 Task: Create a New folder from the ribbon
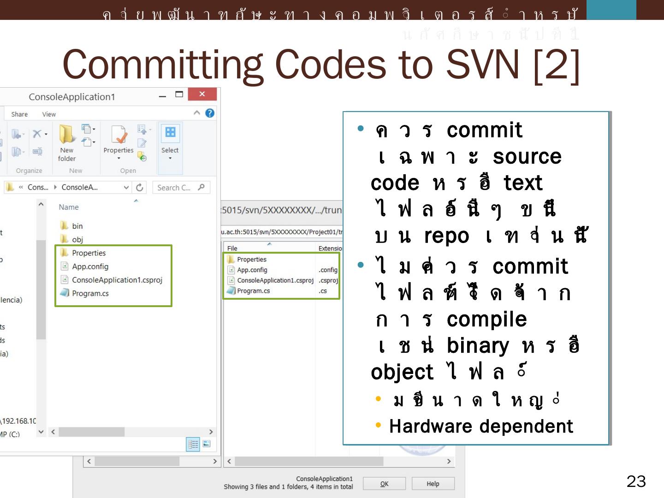[67, 143]
